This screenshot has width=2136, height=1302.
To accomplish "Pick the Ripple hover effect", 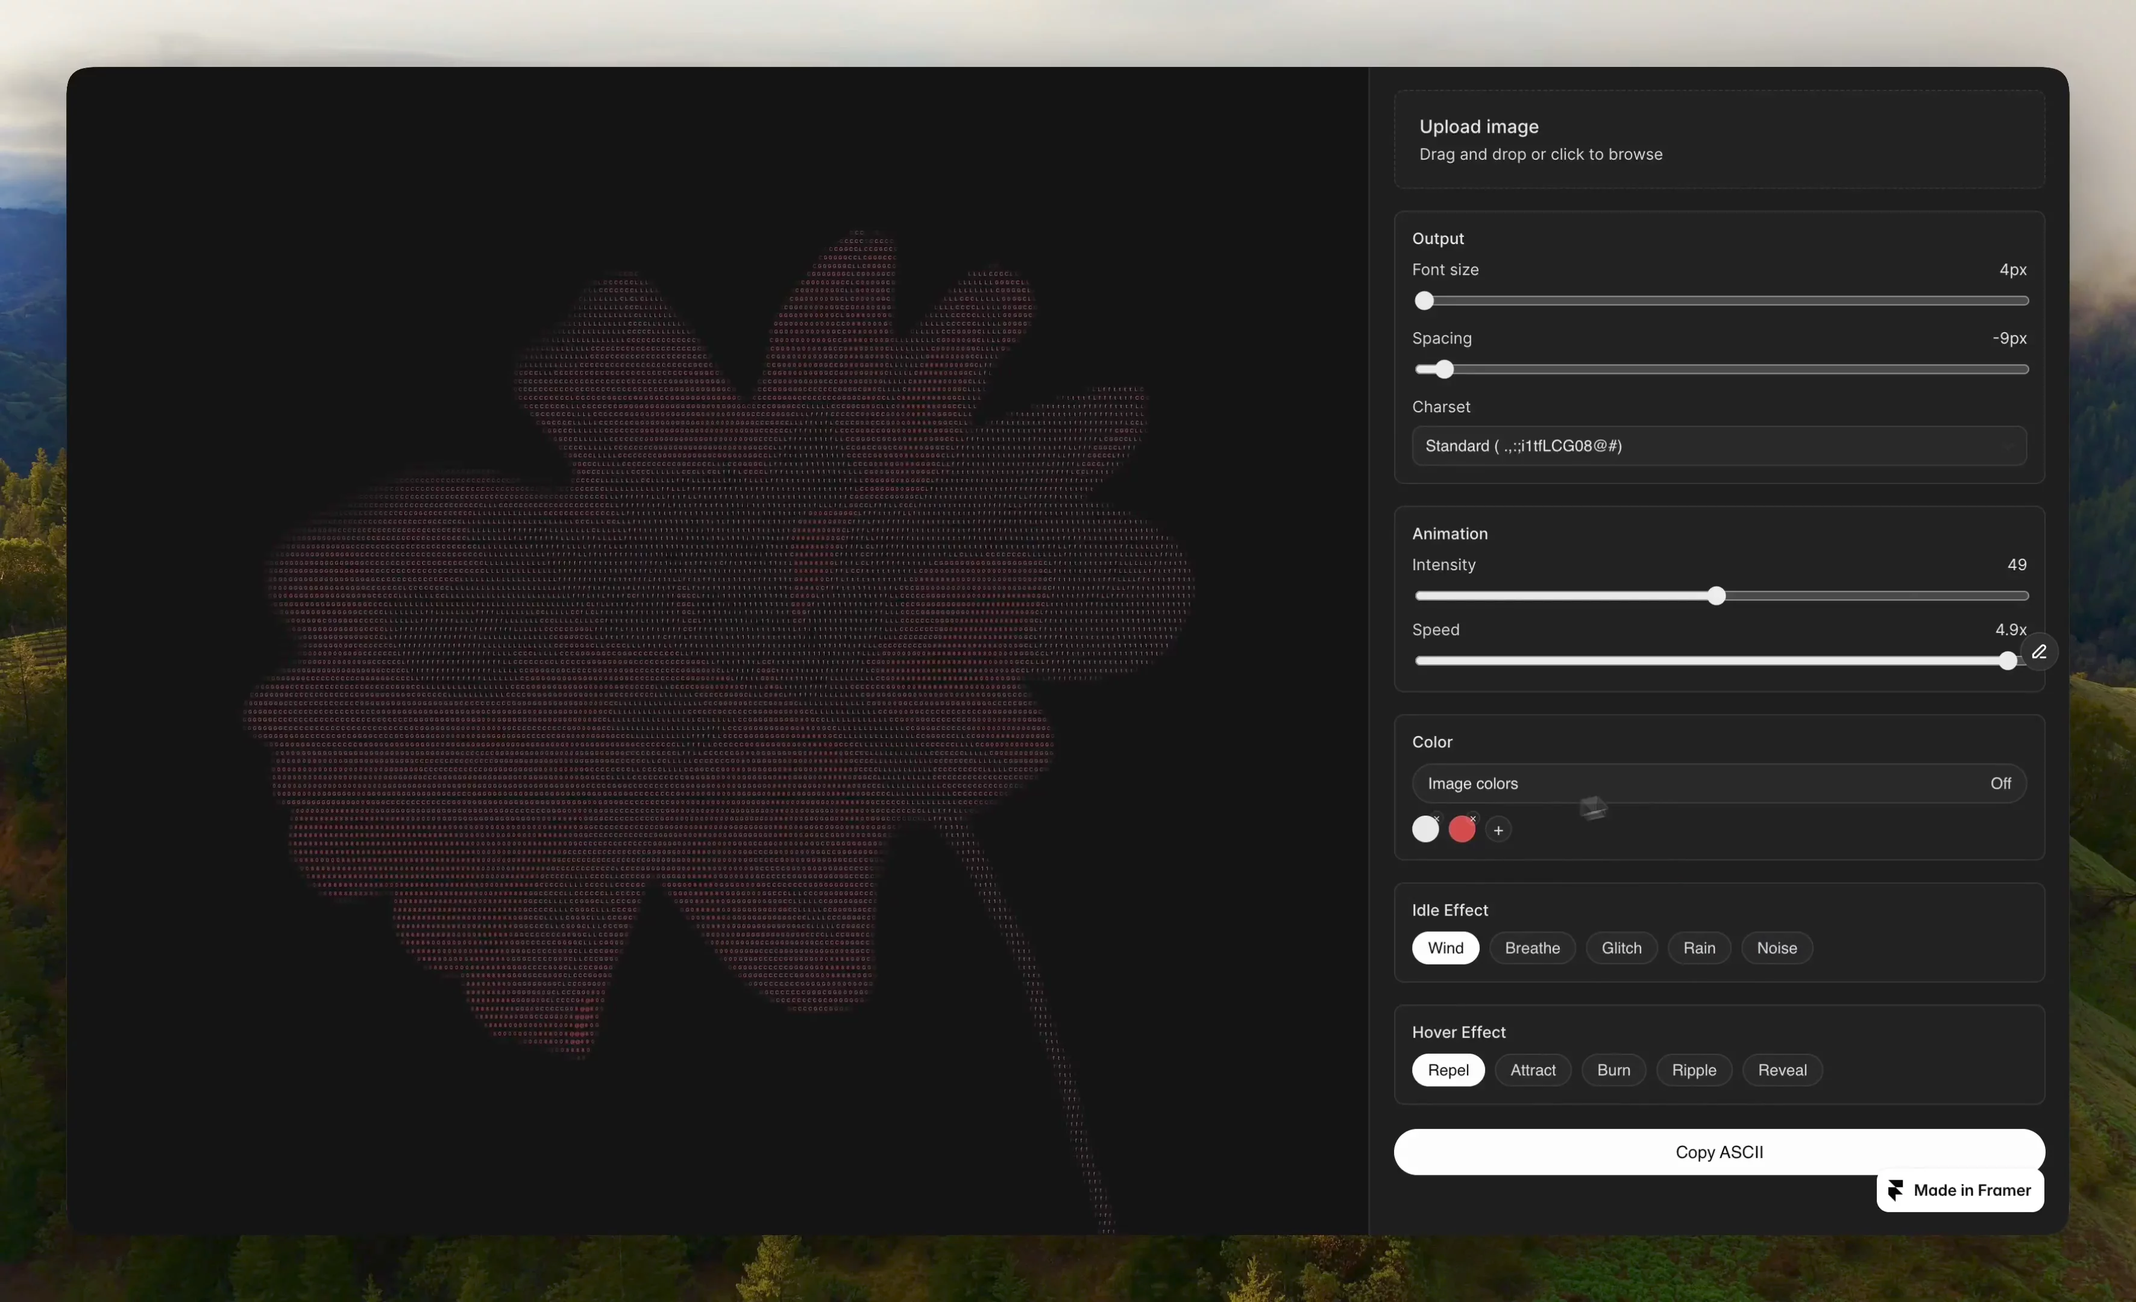I will pyautogui.click(x=1694, y=1071).
